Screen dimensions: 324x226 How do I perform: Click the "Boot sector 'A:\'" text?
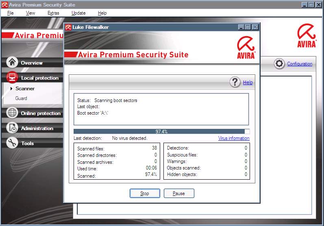(93, 113)
